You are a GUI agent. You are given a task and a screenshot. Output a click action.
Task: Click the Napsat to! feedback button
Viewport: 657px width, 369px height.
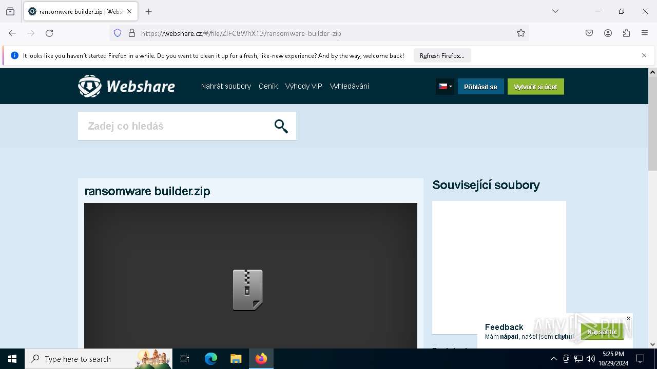coord(602,332)
